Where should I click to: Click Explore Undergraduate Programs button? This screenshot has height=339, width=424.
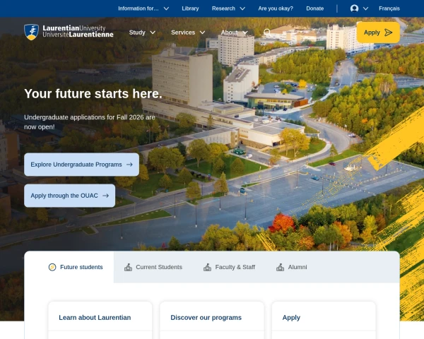(x=82, y=165)
